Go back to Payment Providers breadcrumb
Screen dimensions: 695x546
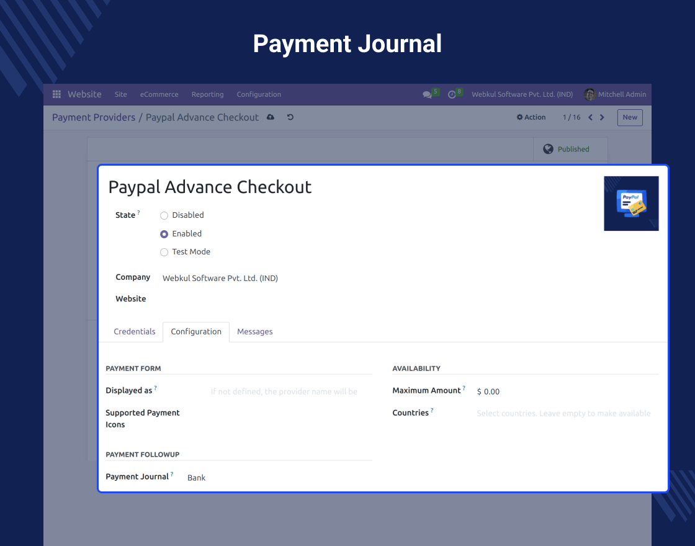pos(94,117)
